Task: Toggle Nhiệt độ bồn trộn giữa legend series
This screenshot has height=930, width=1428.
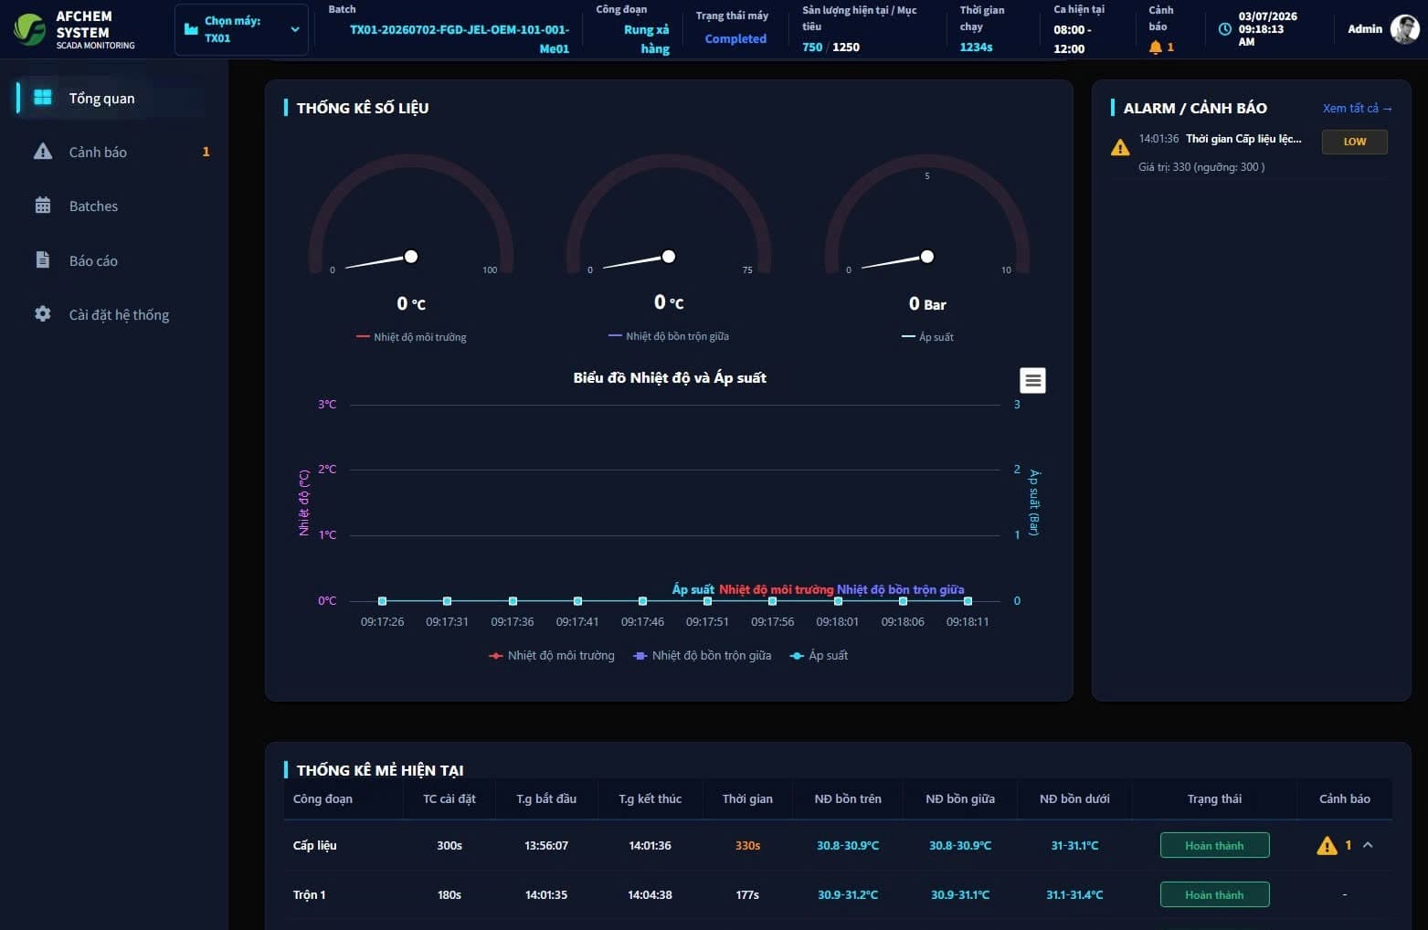Action: (x=703, y=656)
